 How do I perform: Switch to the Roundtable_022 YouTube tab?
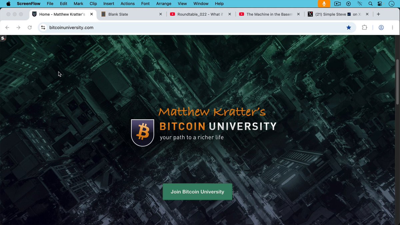[x=200, y=14]
